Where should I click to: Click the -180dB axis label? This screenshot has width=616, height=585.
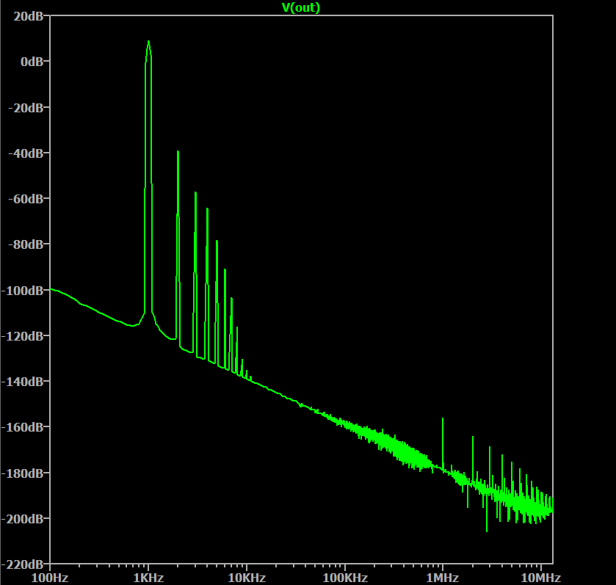click(22, 474)
